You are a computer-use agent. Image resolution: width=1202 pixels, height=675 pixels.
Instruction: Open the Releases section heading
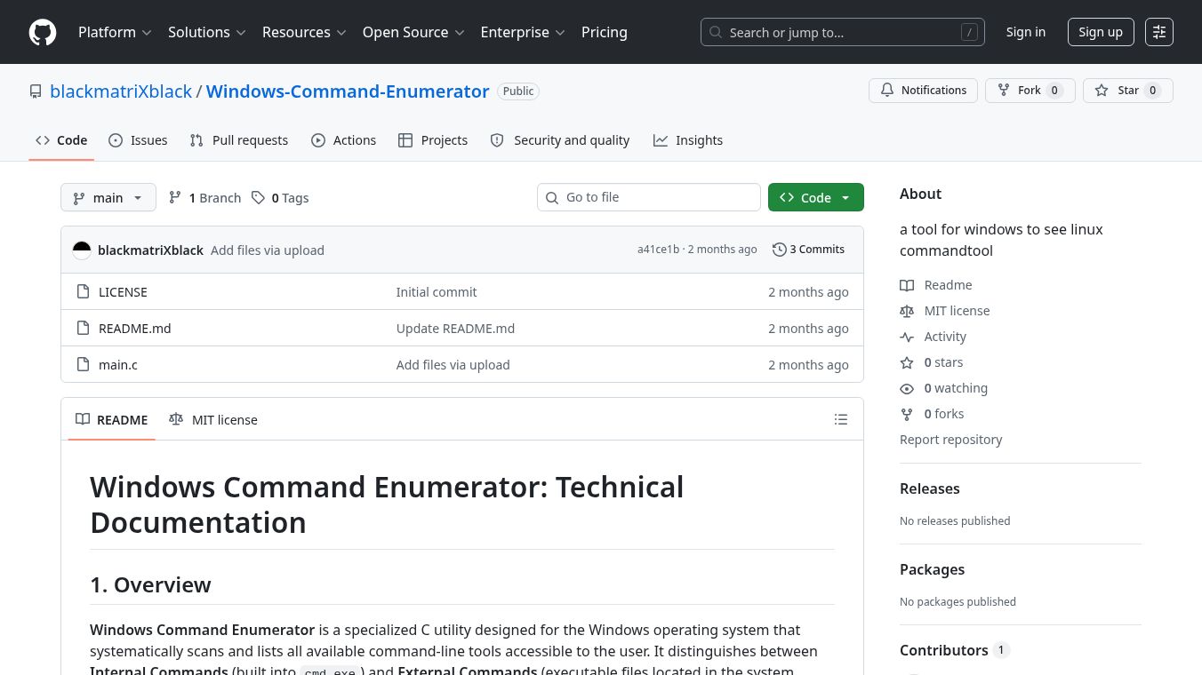click(x=930, y=488)
